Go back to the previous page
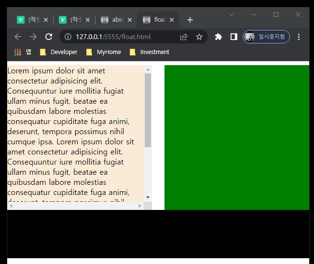Screen dimensions: 314x264 pyautogui.click(x=18, y=37)
